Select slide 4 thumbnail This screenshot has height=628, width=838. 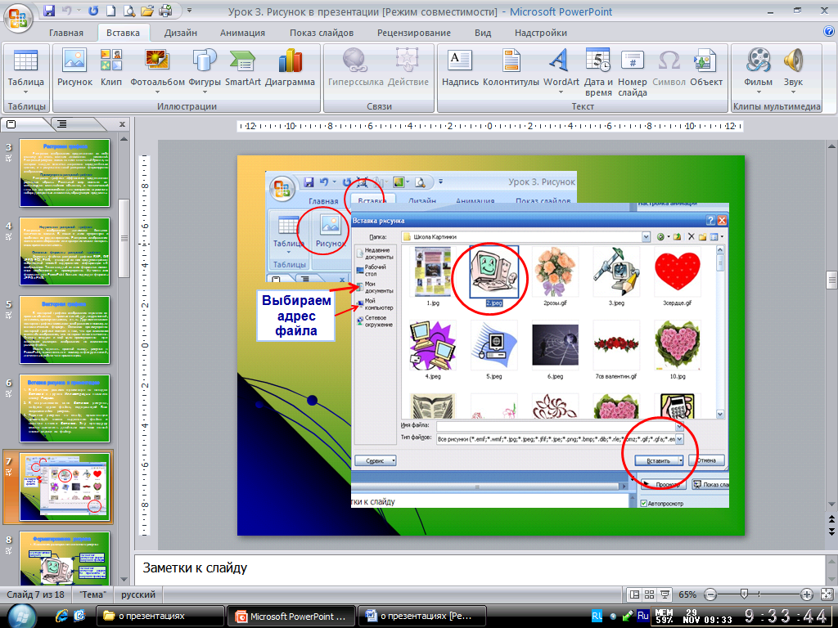[x=65, y=251]
